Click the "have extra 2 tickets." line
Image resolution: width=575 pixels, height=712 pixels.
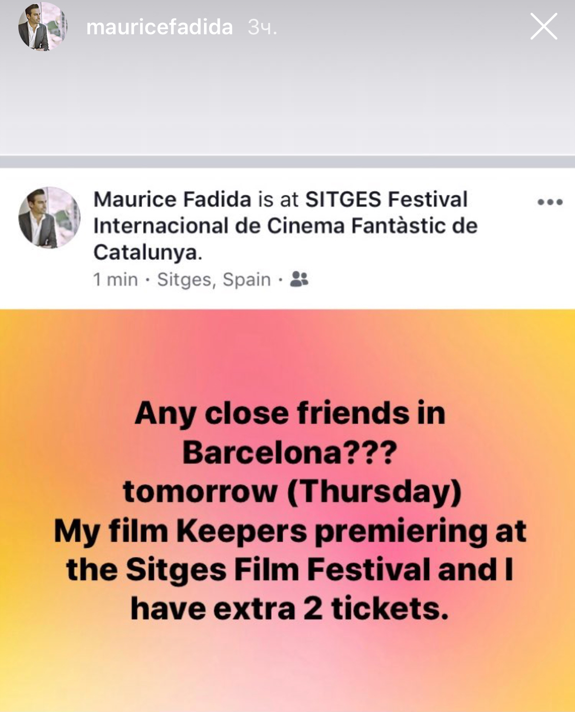[290, 609]
